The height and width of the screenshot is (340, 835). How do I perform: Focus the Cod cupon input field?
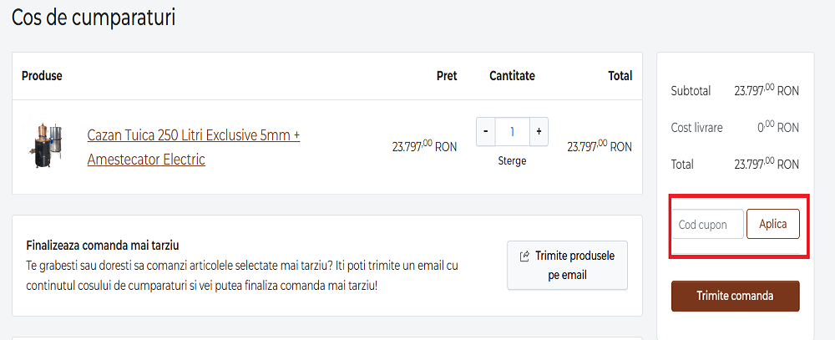pyautogui.click(x=707, y=225)
